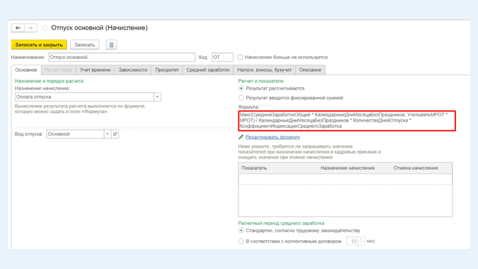Open Вид отпуска linked item icon
Viewport: 478px width, 269px height.
tap(115, 134)
